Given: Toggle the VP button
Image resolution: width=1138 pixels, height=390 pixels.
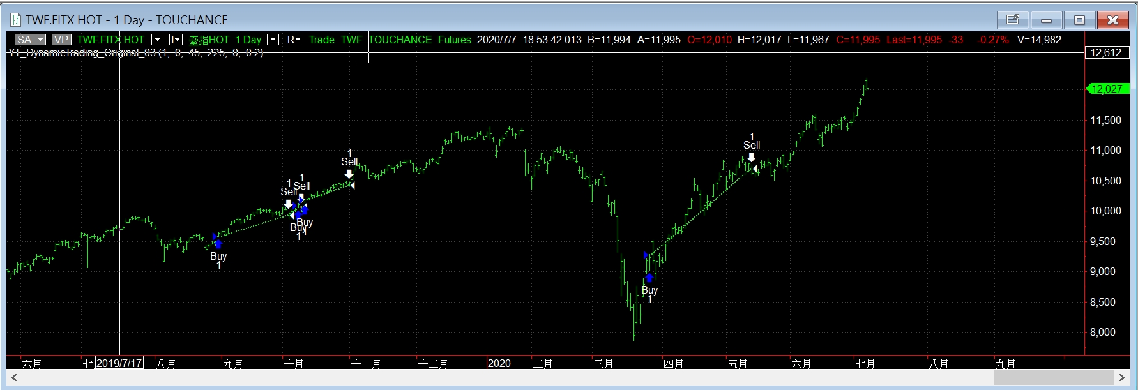Looking at the screenshot, I should click(61, 40).
